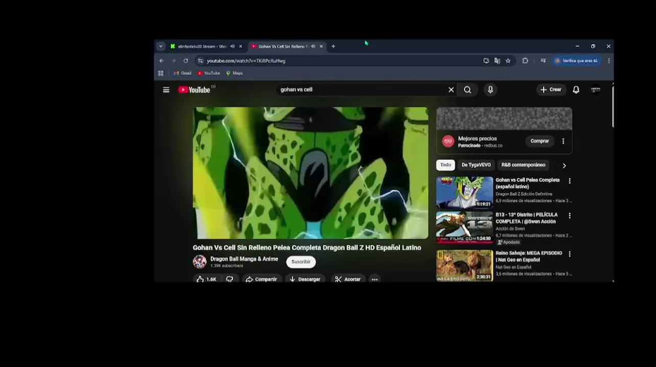Screen dimensions: 656x367
Task: Open the Extensions puzzle icon
Action: [x=525, y=61]
